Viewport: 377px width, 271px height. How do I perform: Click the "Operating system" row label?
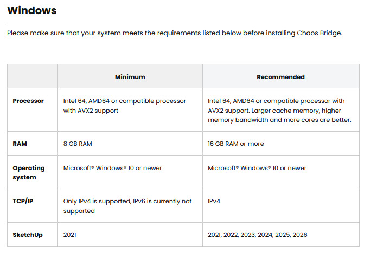tap(29, 172)
